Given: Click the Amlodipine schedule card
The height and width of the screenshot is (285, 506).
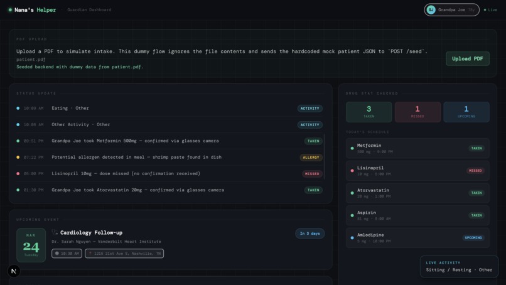Looking at the screenshot, I should point(417,237).
